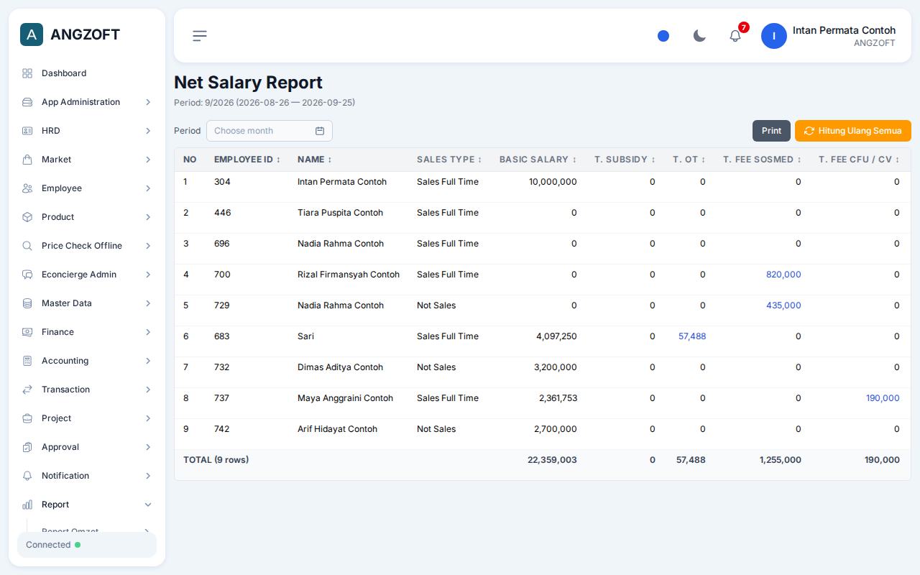Open the Accounting menu item
The image size is (920, 575).
click(x=87, y=361)
